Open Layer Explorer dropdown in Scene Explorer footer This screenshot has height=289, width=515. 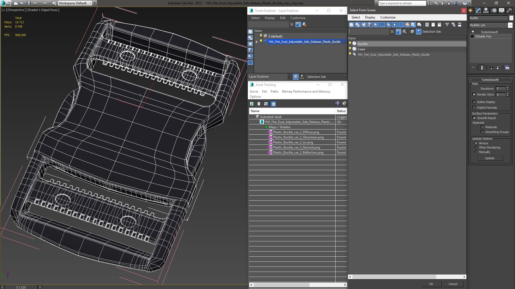pyautogui.click(x=289, y=77)
